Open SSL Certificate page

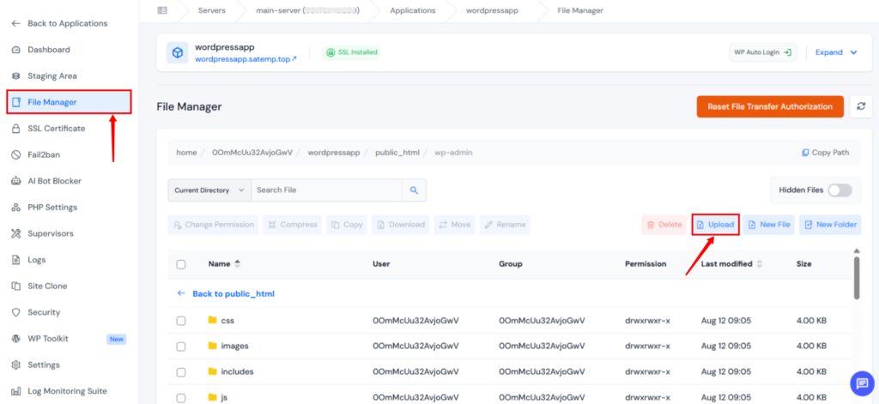pos(56,129)
